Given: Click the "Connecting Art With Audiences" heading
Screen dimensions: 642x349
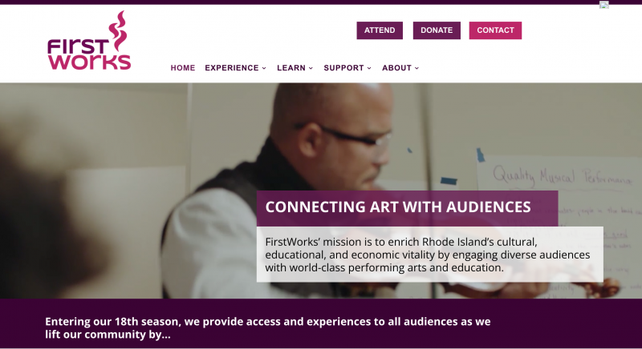Looking at the screenshot, I should pos(398,207).
